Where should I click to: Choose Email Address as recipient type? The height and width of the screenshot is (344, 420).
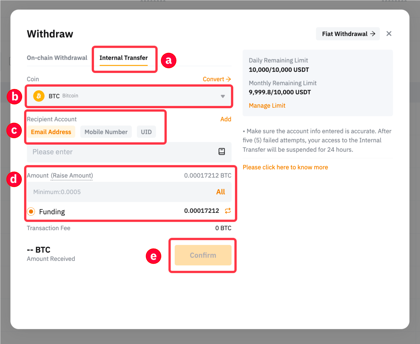click(x=51, y=132)
